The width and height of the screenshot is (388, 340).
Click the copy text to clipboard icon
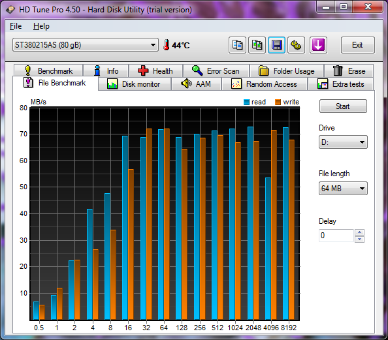coord(237,45)
